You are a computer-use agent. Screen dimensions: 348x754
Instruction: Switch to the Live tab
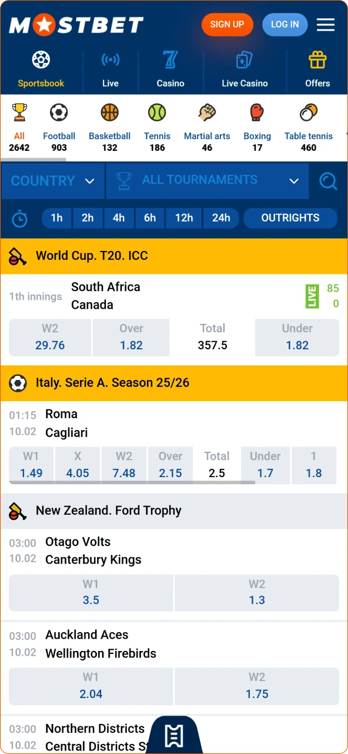110,69
